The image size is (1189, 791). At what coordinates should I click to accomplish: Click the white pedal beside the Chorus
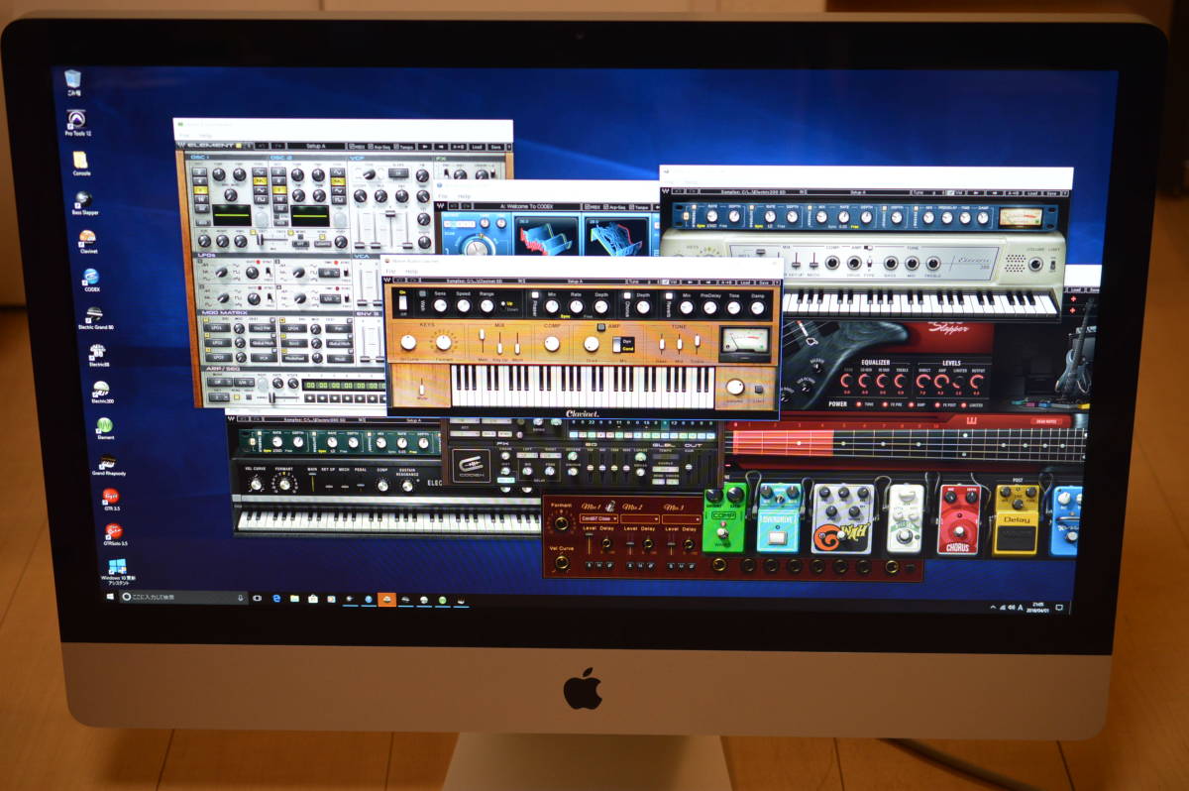(x=905, y=517)
